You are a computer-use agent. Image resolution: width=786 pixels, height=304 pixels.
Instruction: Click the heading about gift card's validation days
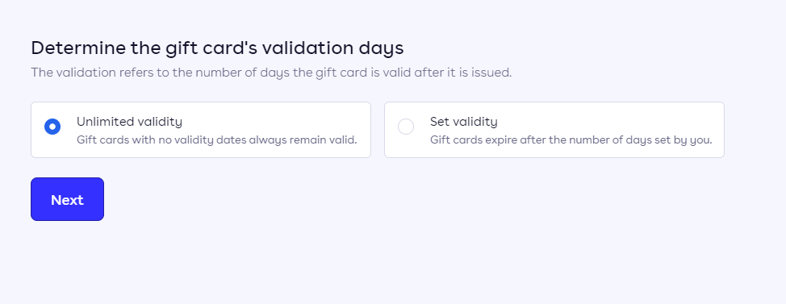pyautogui.click(x=217, y=48)
